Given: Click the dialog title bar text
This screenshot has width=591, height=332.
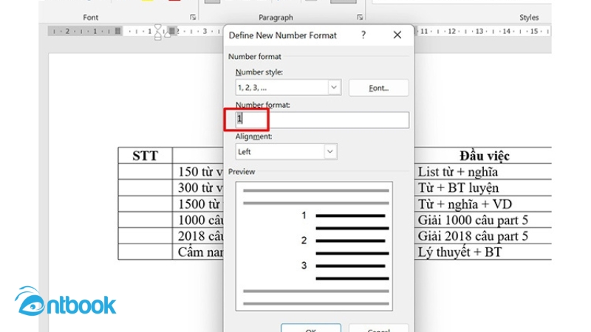Looking at the screenshot, I should point(282,35).
